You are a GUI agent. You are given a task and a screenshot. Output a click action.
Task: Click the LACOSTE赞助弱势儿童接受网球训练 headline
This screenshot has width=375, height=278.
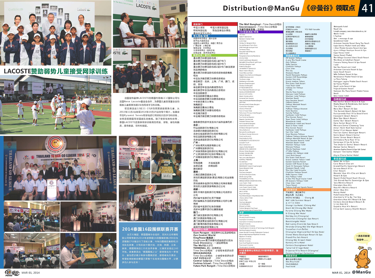[56, 71]
